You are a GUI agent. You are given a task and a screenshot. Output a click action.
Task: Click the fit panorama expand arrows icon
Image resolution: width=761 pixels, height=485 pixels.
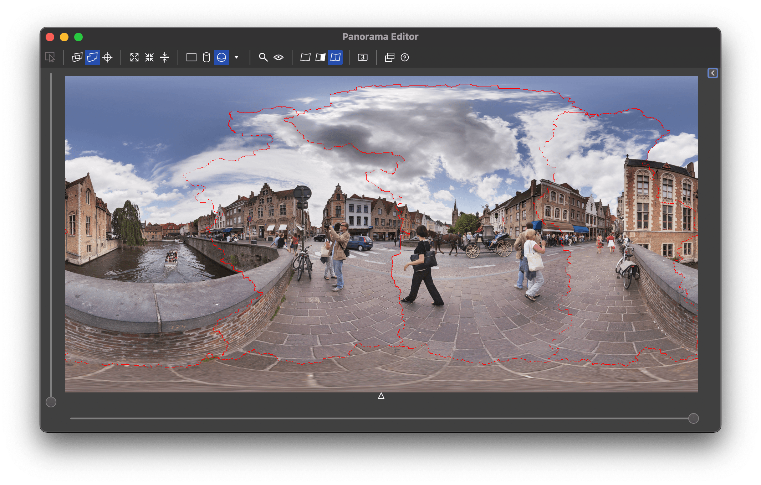134,57
